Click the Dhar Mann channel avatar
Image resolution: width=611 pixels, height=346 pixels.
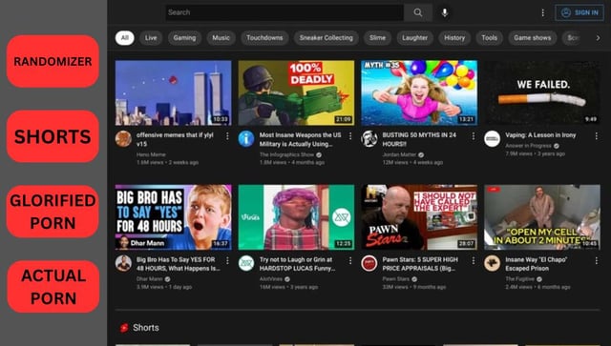123,263
